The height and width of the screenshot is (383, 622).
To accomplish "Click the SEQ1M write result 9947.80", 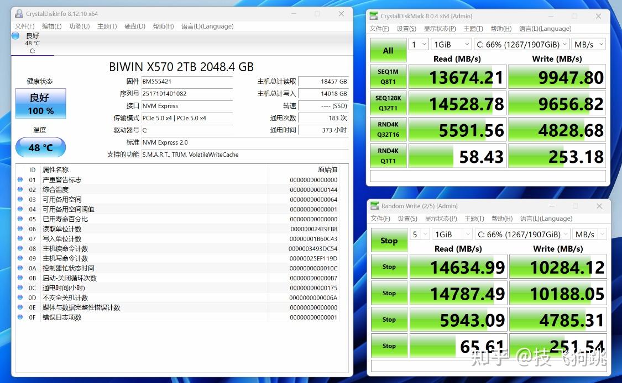I will coord(557,77).
